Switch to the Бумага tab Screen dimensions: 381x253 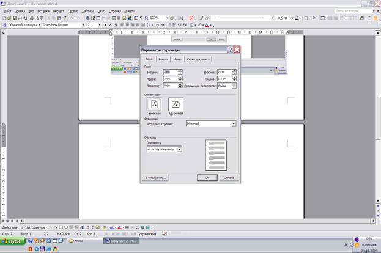point(163,59)
